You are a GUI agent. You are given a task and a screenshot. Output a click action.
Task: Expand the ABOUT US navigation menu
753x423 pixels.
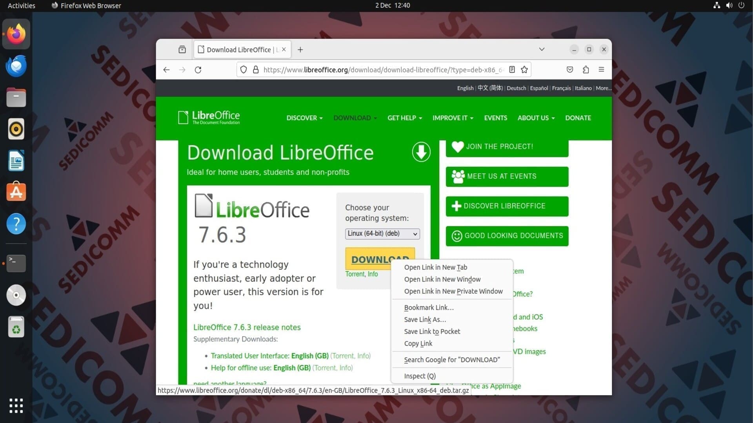[536, 118]
